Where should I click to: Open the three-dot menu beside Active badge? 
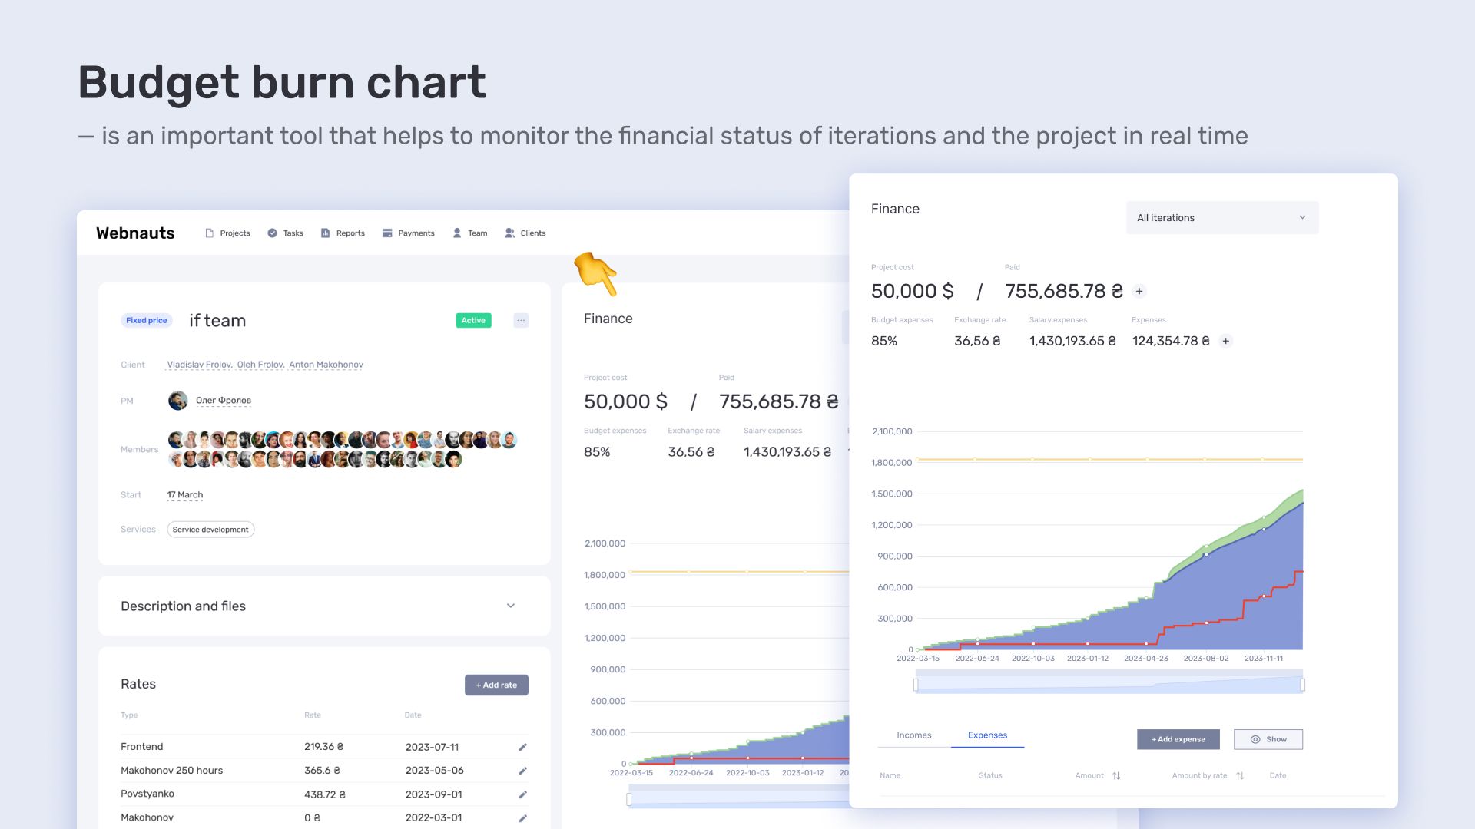(521, 320)
